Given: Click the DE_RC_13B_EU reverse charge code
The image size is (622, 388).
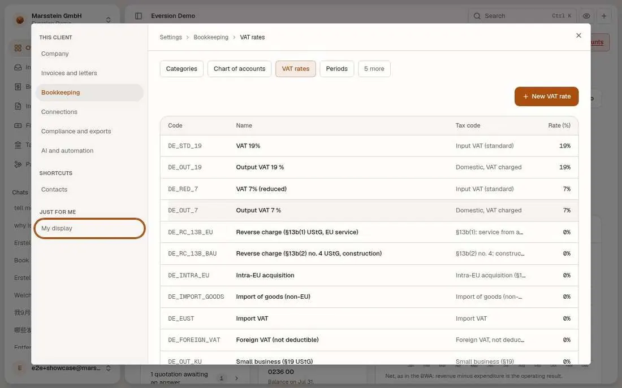Looking at the screenshot, I should point(191,232).
